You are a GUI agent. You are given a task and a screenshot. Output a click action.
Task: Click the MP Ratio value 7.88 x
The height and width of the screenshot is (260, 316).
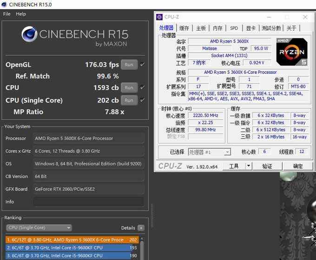tap(114, 112)
